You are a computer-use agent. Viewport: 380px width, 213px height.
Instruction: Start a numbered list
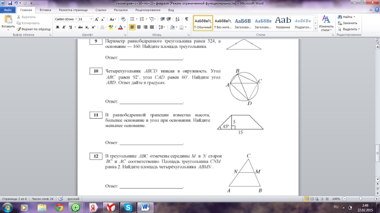(x=141, y=19)
